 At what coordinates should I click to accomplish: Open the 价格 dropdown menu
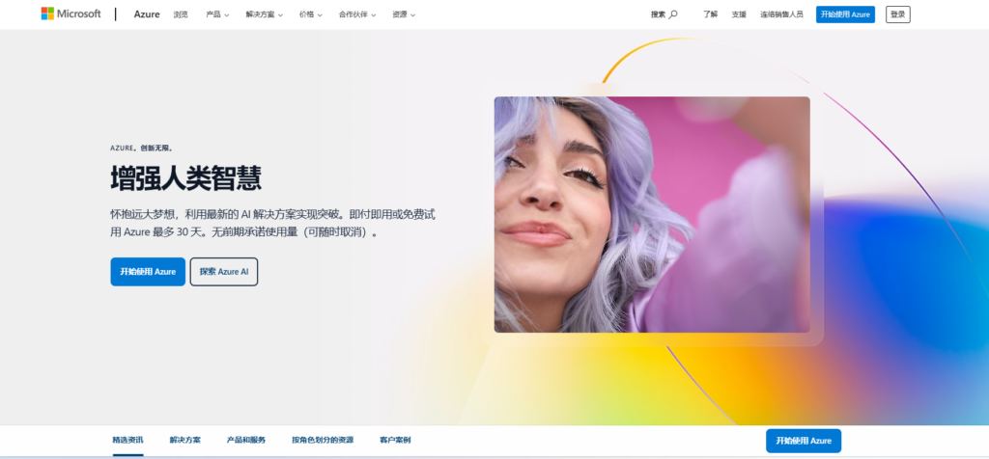[x=310, y=14]
